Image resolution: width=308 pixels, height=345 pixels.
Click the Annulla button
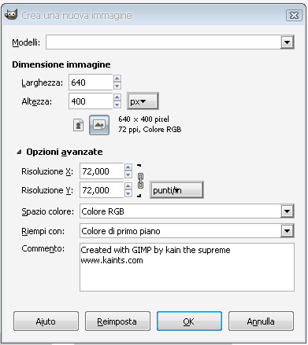(261, 321)
